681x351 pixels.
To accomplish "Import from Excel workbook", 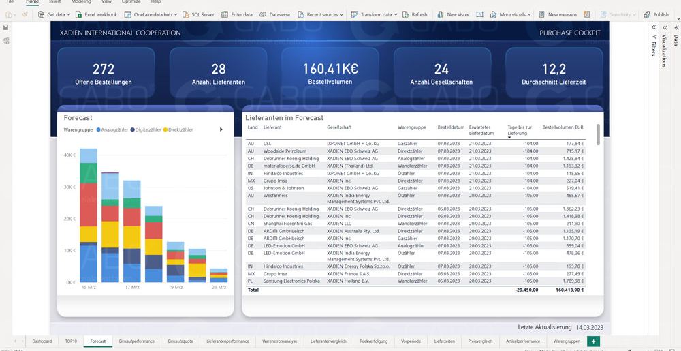I will 97,14.
